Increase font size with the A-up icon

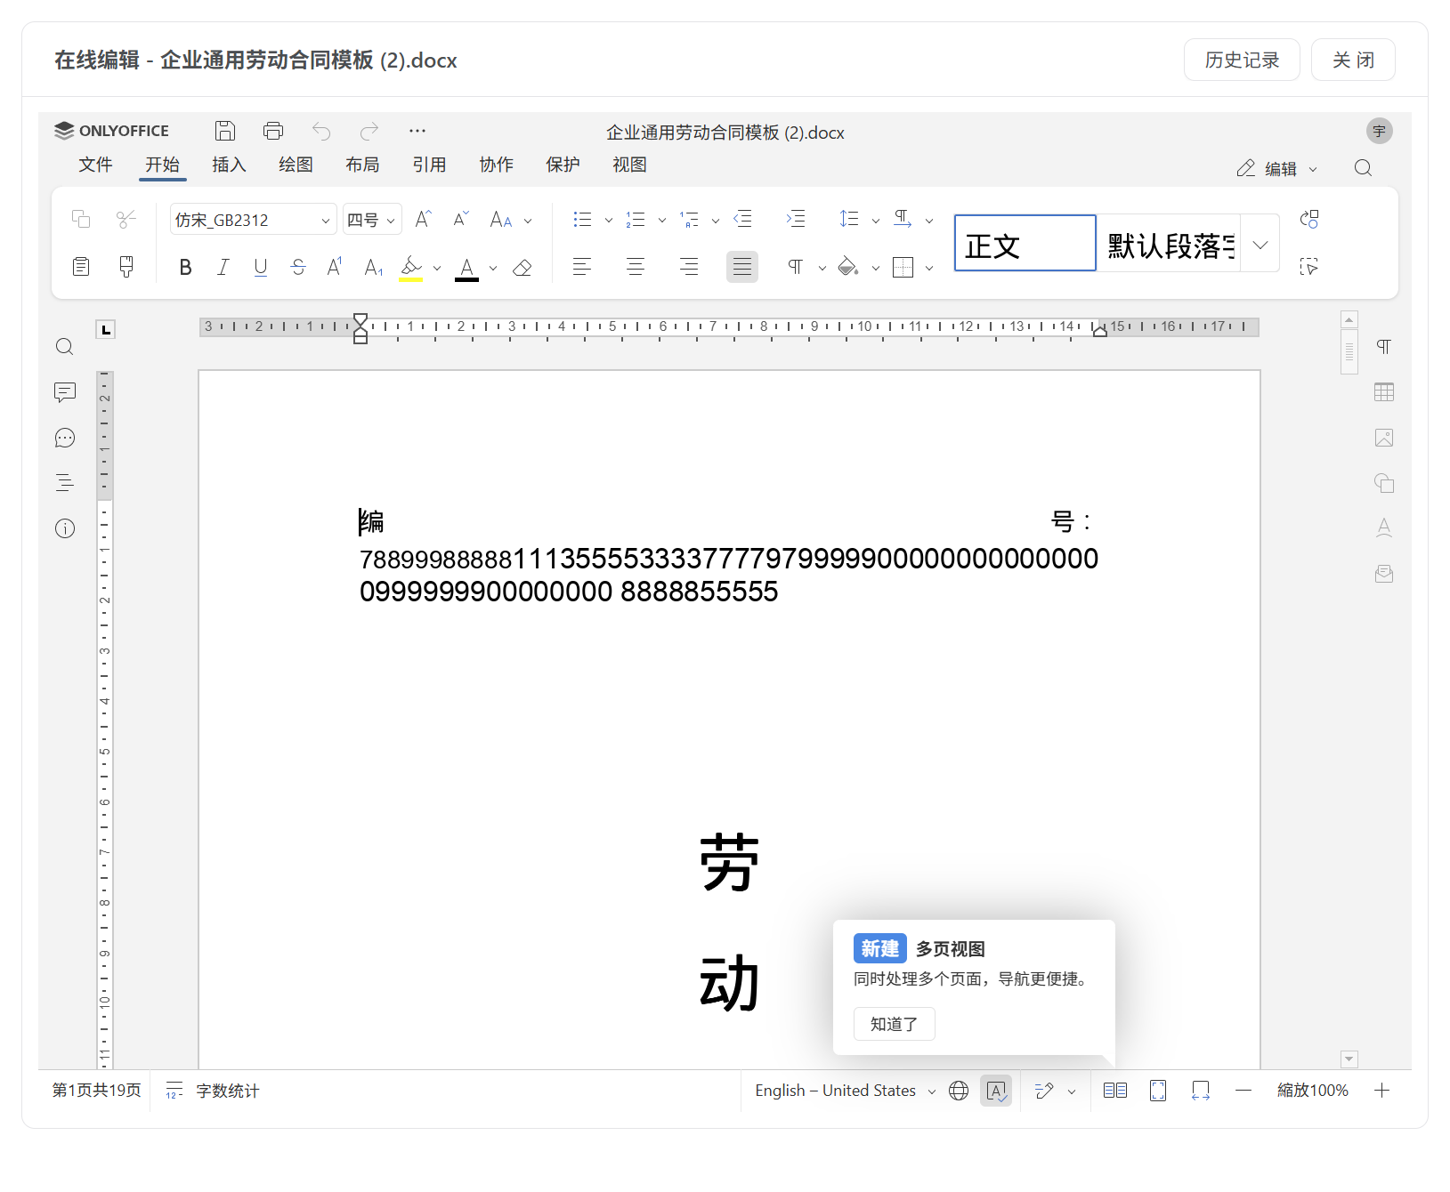coord(424,219)
